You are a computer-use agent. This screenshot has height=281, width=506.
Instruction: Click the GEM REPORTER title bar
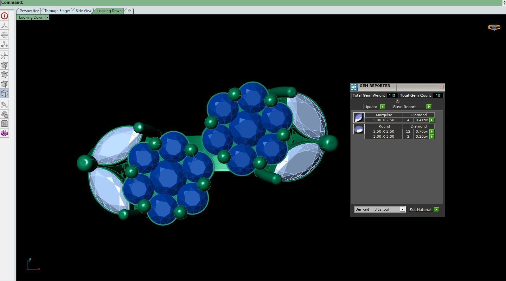398,87
